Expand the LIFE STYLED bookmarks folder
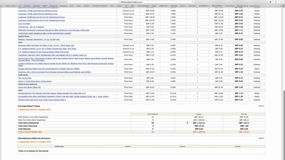This screenshot has width=285, height=160. click(230, 6)
